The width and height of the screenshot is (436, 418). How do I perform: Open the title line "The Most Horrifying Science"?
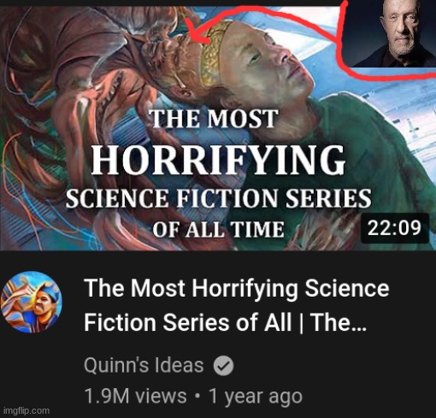click(x=237, y=289)
